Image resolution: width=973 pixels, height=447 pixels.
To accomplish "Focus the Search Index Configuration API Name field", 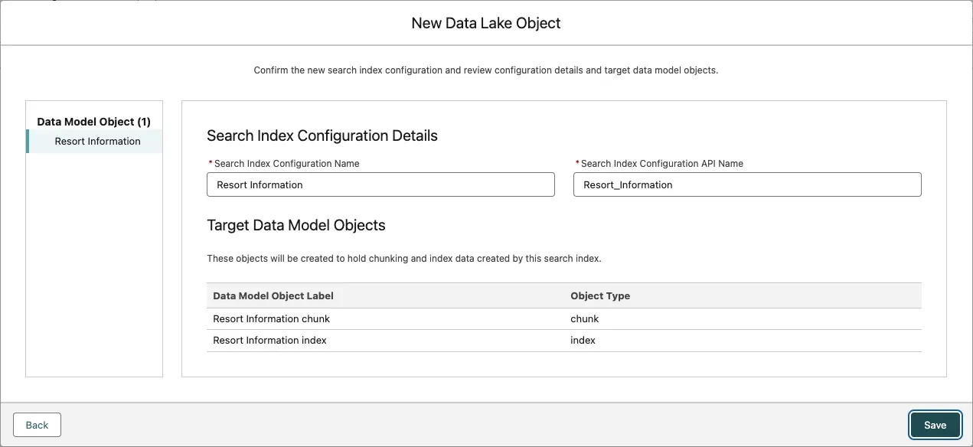I will coord(746,184).
